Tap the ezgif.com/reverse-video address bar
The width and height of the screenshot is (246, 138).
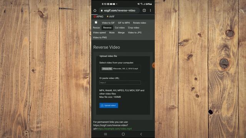[x=120, y=10]
